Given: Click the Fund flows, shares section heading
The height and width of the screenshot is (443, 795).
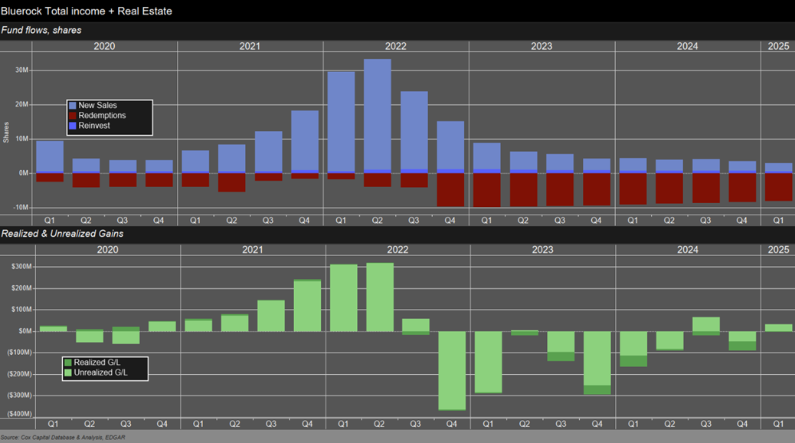Looking at the screenshot, I should pos(41,31).
